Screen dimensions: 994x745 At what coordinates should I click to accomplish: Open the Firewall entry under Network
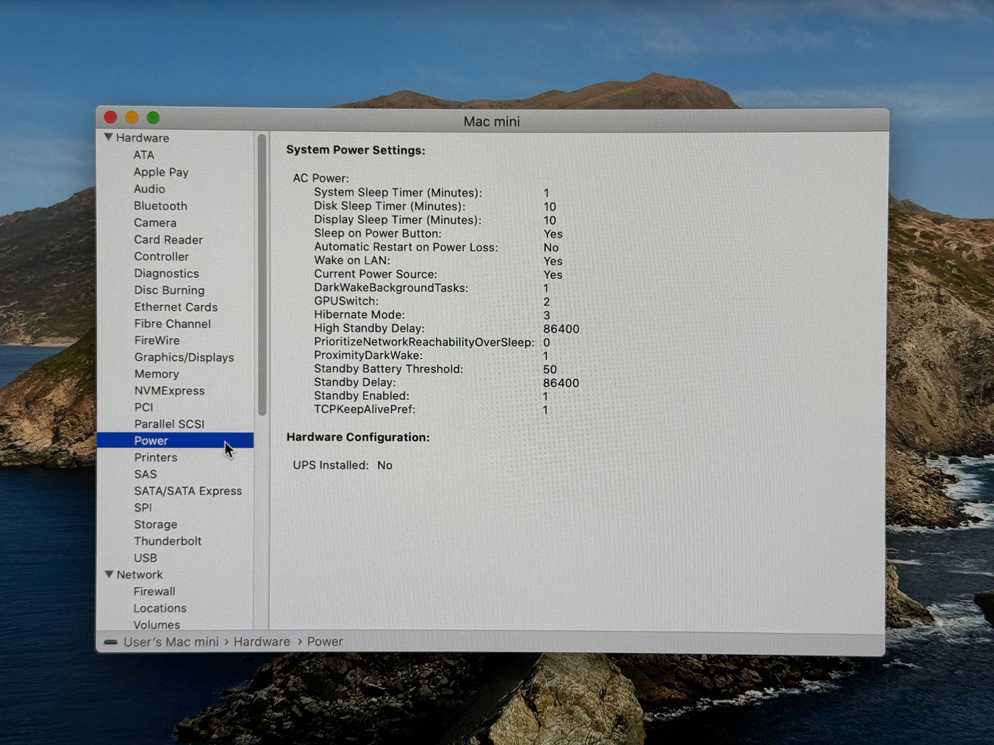[154, 591]
